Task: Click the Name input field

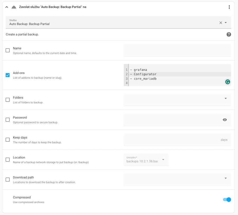Action: (177, 50)
